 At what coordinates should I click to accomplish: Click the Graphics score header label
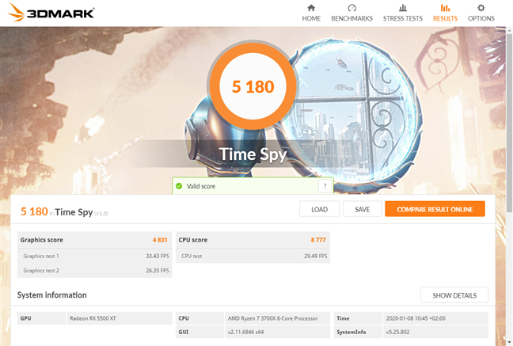point(41,240)
